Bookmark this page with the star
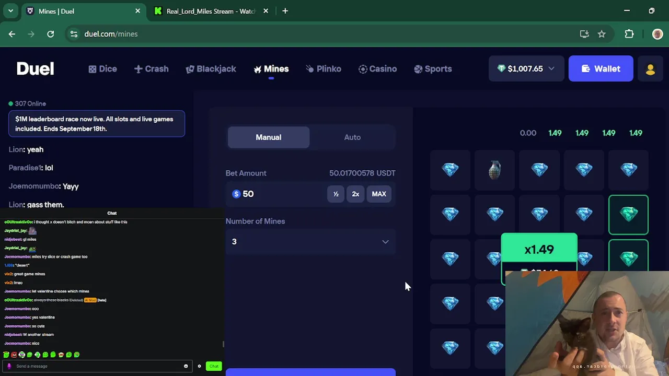 [x=602, y=34]
